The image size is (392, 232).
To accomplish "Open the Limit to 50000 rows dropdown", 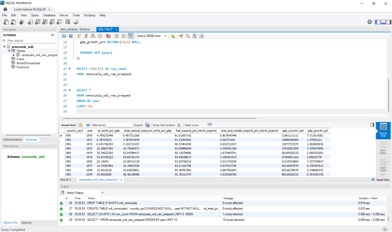I will [166, 36].
